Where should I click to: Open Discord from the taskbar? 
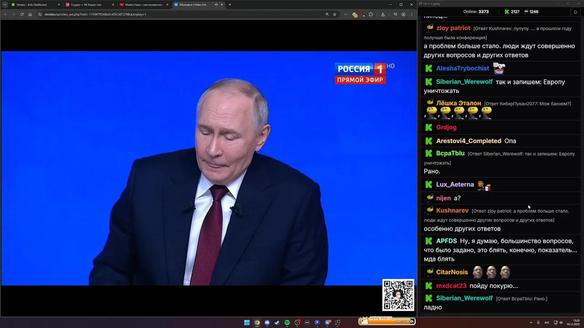267,323
